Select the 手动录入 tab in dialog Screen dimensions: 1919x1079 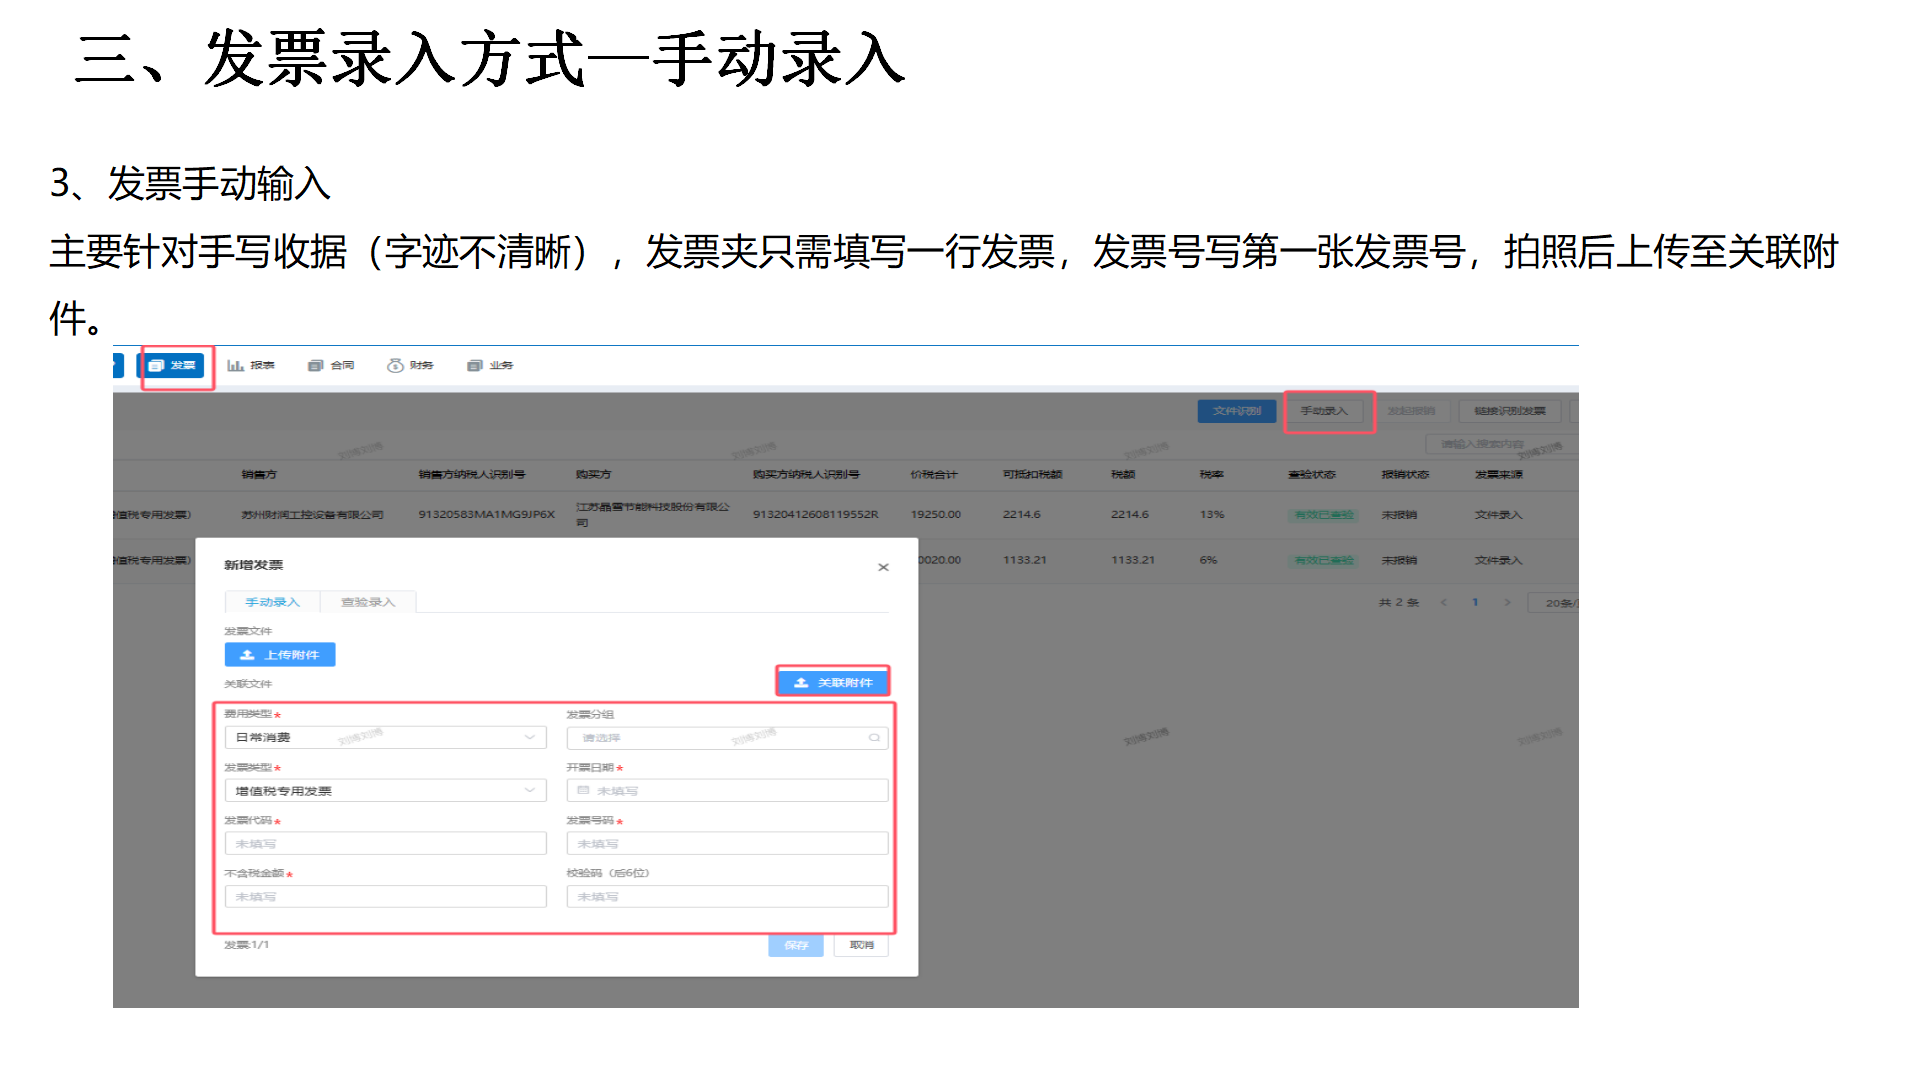coord(272,602)
